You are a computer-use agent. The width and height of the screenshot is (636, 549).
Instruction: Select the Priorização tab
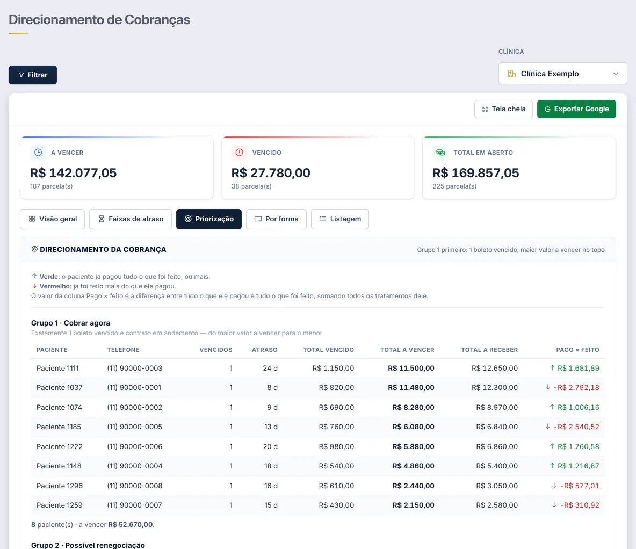tap(209, 219)
